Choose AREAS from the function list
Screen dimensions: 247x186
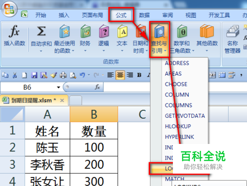(173, 74)
